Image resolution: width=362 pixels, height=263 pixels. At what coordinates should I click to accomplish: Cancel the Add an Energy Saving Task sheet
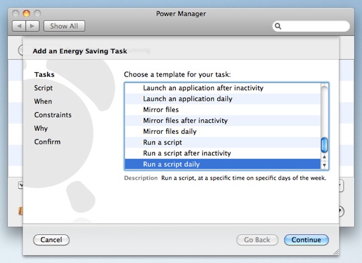coord(51,240)
